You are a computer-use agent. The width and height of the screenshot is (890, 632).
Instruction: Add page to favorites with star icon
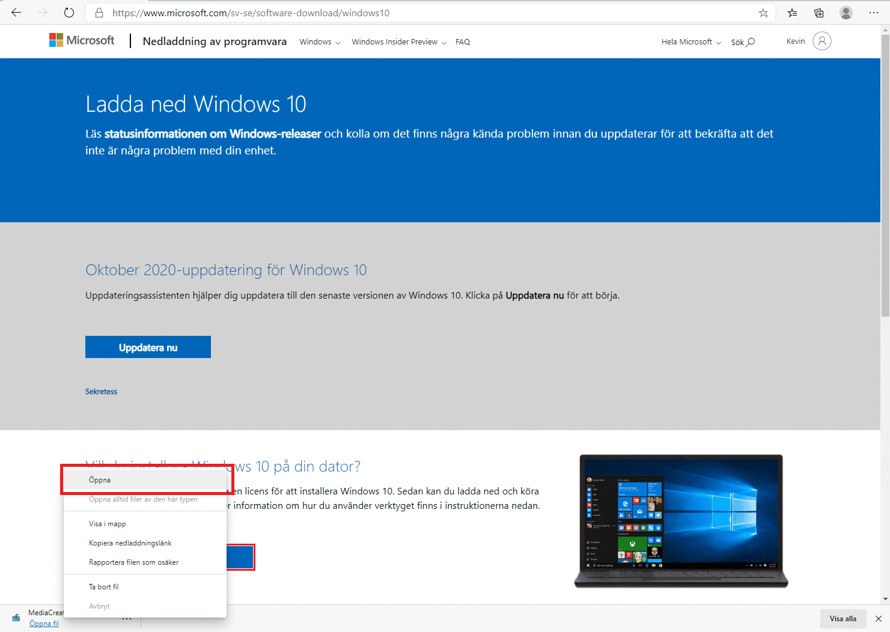pos(763,13)
